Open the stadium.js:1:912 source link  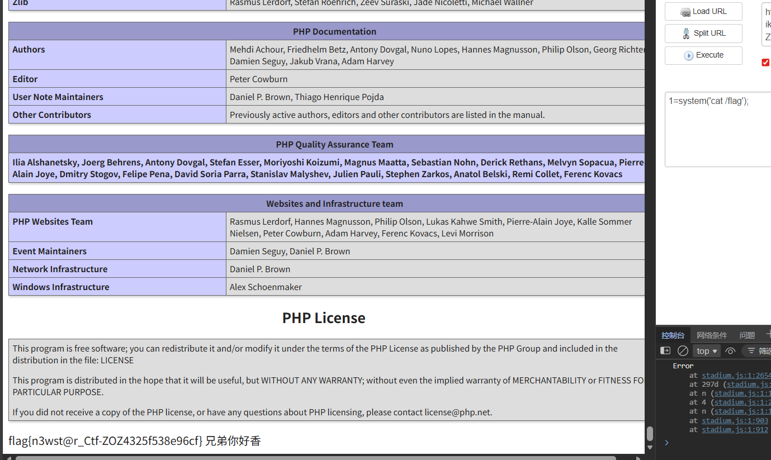click(735, 430)
